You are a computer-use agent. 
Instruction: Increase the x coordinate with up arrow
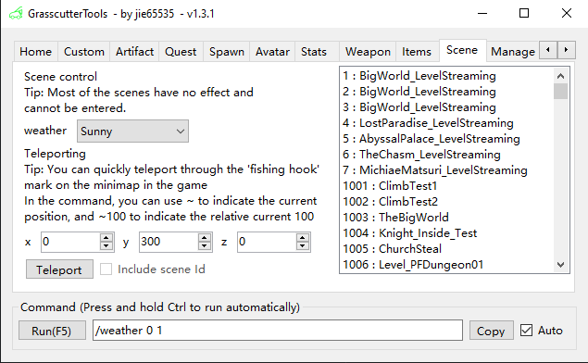coord(106,238)
